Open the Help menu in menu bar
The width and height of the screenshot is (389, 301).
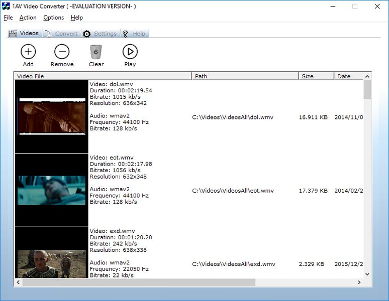[x=76, y=18]
